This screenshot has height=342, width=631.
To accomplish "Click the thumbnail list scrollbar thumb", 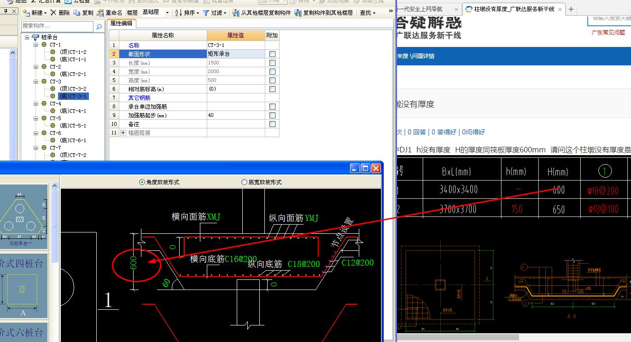I will pos(54,226).
